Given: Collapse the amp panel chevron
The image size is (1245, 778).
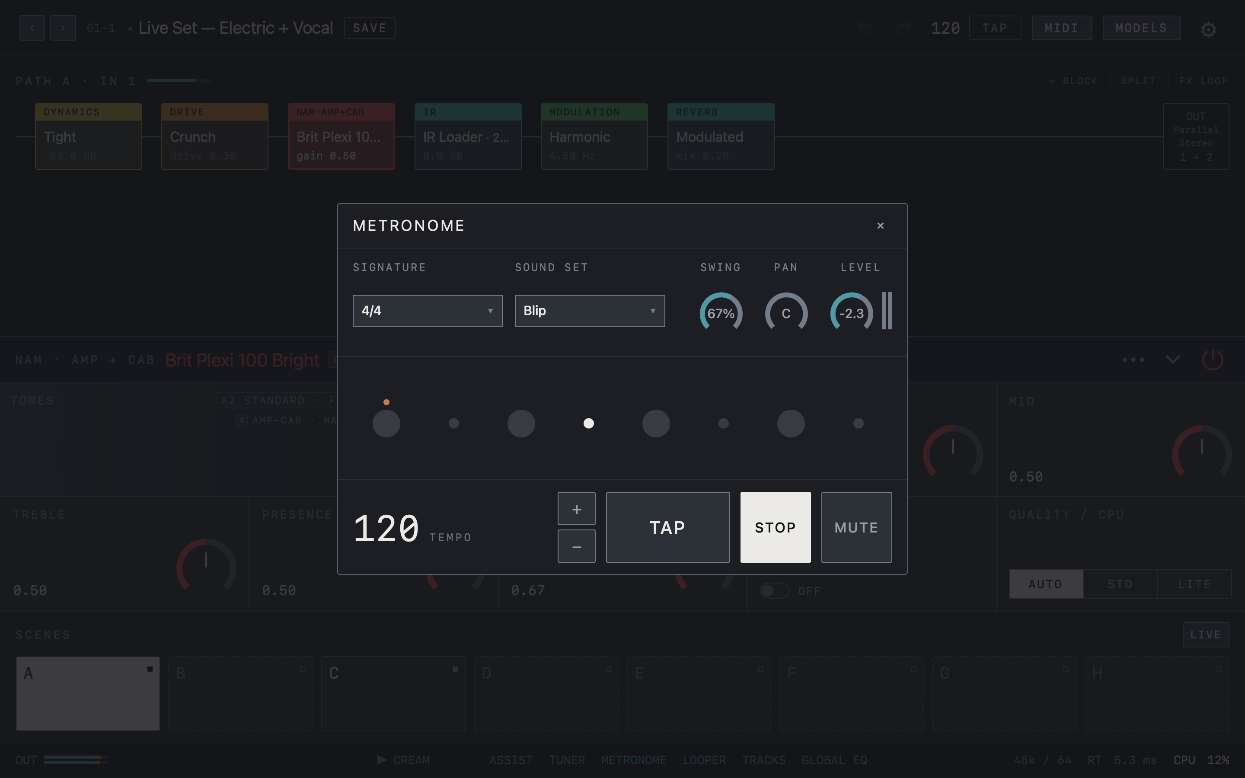Looking at the screenshot, I should [x=1172, y=359].
